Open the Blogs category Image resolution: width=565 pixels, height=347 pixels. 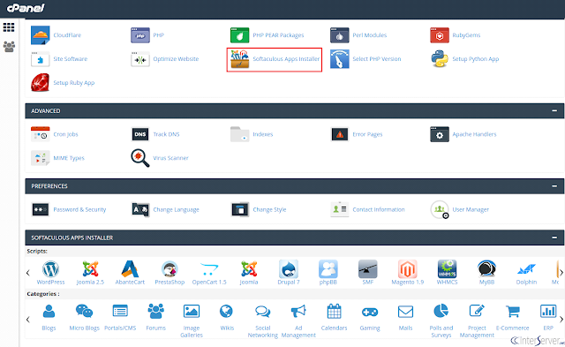coord(49,312)
